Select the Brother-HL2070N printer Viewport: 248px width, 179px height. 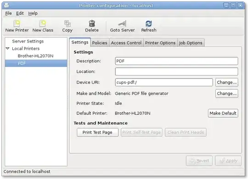pos(35,56)
